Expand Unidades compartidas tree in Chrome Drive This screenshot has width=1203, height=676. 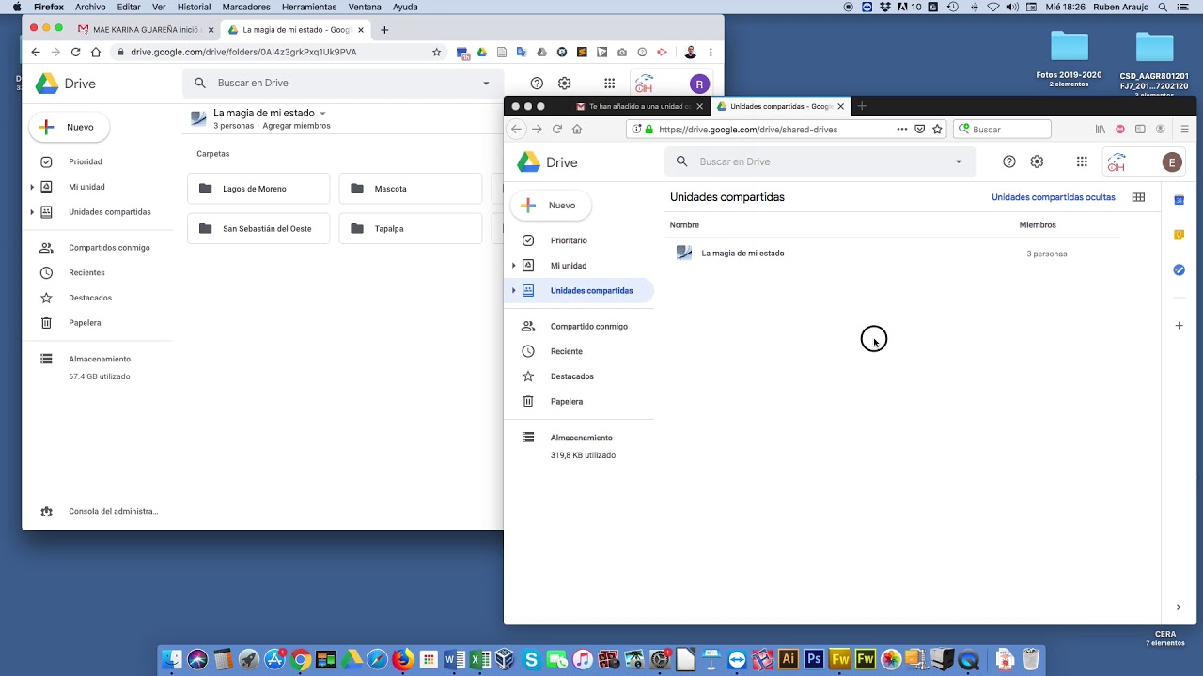tap(32, 212)
